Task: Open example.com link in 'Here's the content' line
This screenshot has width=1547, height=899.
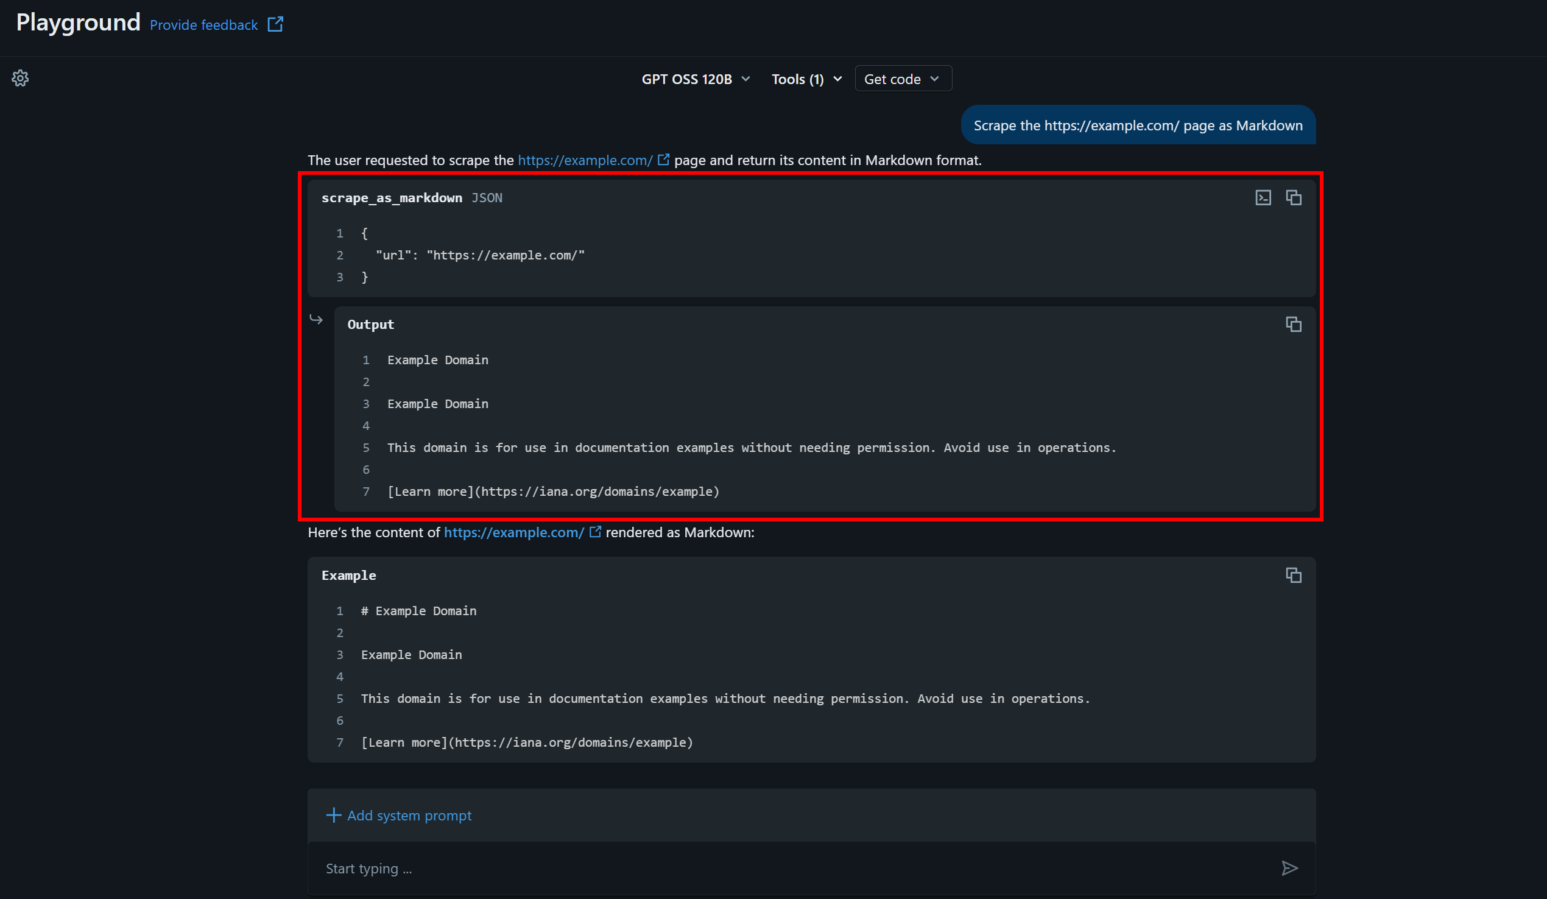Action: tap(514, 532)
